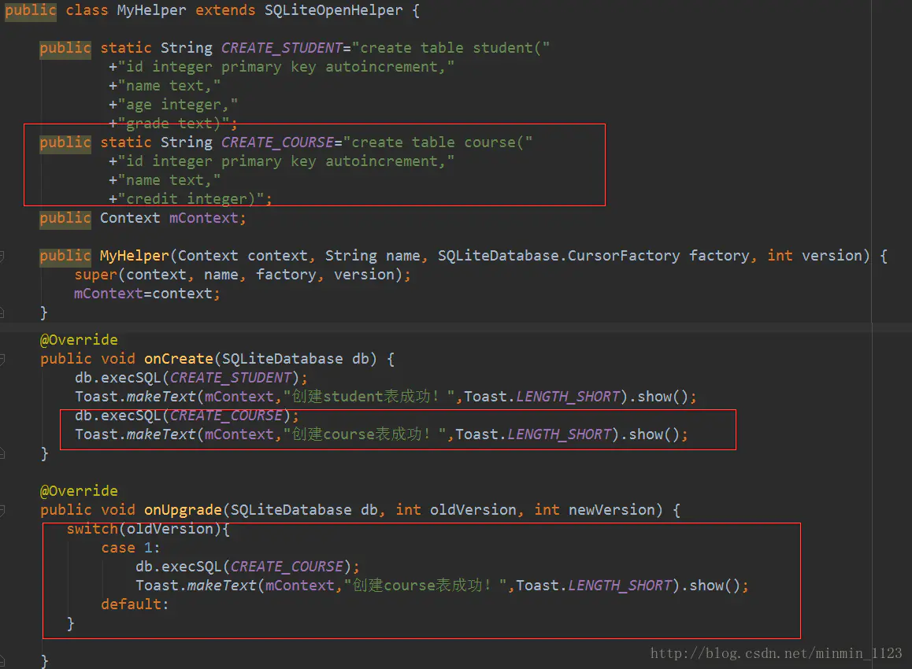The height and width of the screenshot is (669, 912).
Task: Click CREATE_COURSE under the case 1 label
Action: (287, 567)
